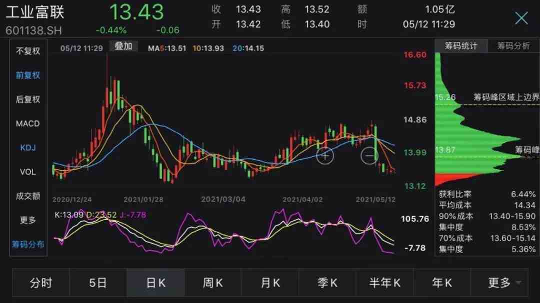This screenshot has width=540, height=303.
Task: Switch to 分时 intraday chart
Action: pos(41,283)
